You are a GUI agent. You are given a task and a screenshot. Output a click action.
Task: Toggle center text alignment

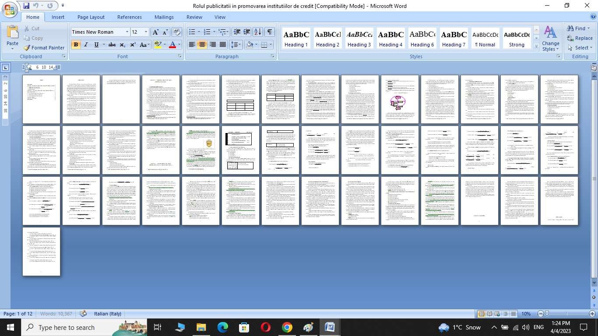[202, 45]
